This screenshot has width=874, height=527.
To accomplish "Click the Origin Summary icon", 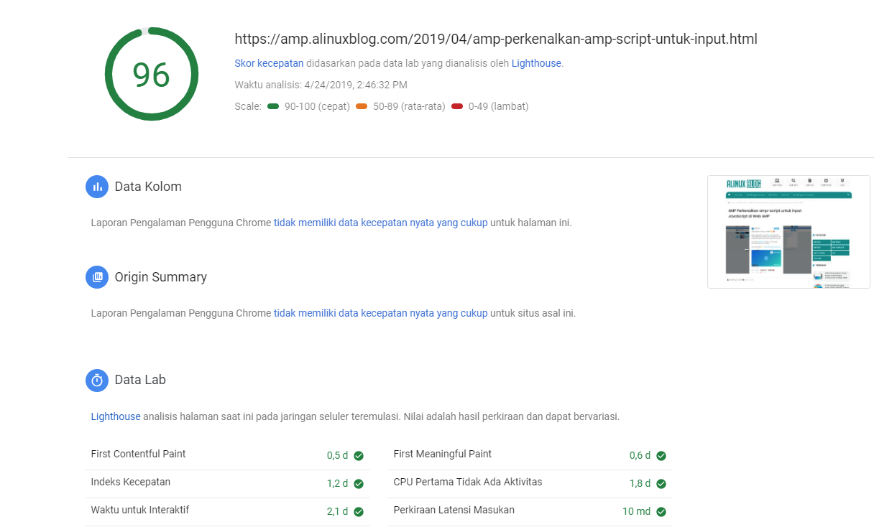I will 97,277.
